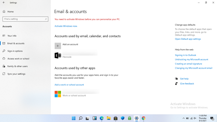The height and width of the screenshot is (122, 217).
Task: Open File Explorer from taskbar
Action: (109, 118)
